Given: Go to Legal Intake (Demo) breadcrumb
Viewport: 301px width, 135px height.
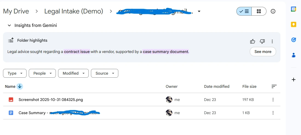Looking at the screenshot, I should point(74,11).
